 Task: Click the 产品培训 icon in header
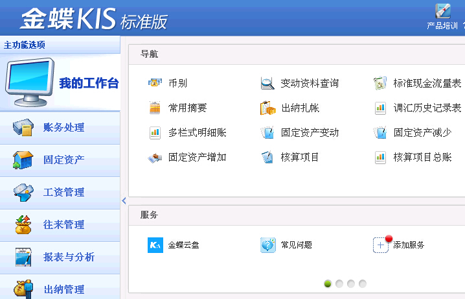[443, 11]
